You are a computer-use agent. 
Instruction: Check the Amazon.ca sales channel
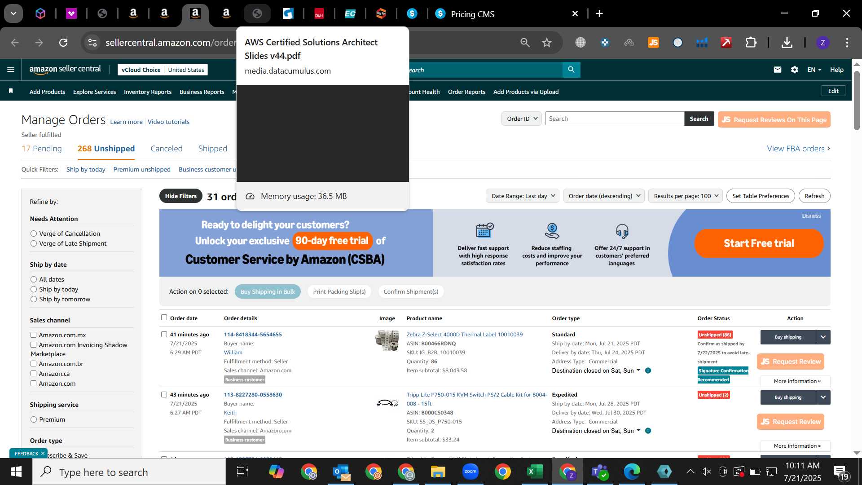33,373
